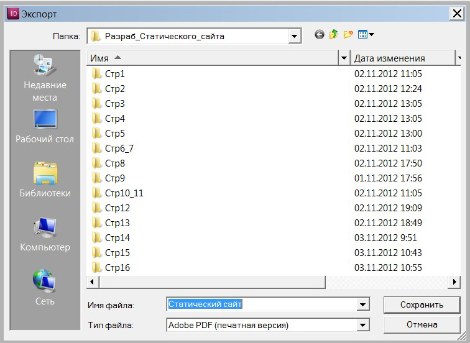The image size is (470, 343).
Task: Open Компьютер in the sidebar
Action: pos(45,235)
